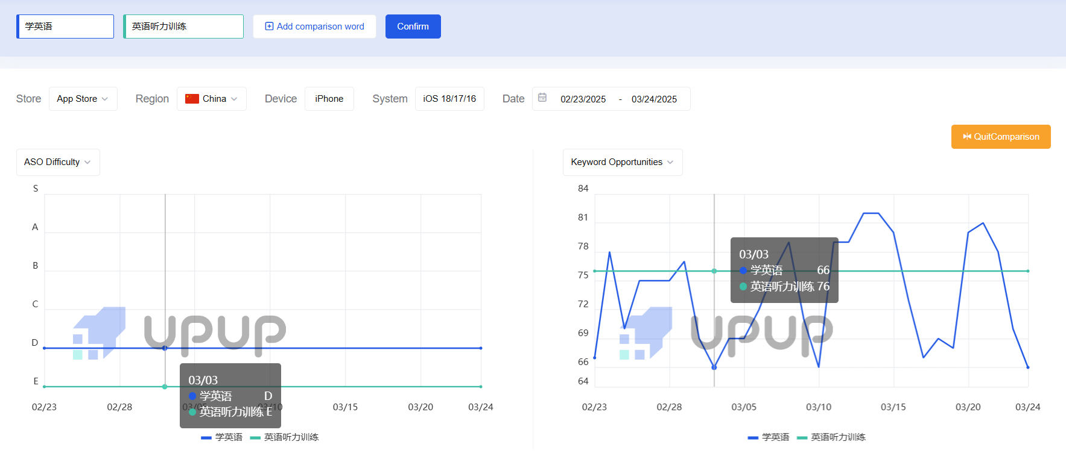Click the 英语听力训练 keyword input field
1066x459 pixels.
point(183,27)
